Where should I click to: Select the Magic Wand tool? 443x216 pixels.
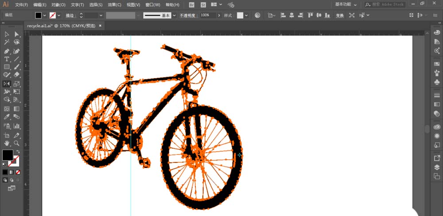click(7, 42)
